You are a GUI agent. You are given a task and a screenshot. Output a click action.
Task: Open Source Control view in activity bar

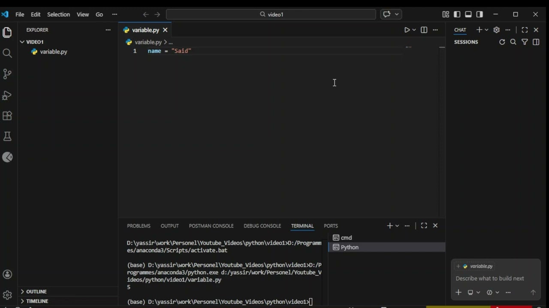coord(7,74)
